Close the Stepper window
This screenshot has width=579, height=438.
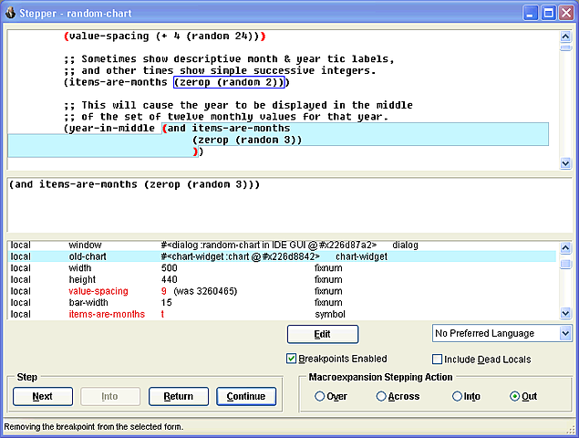click(x=566, y=14)
